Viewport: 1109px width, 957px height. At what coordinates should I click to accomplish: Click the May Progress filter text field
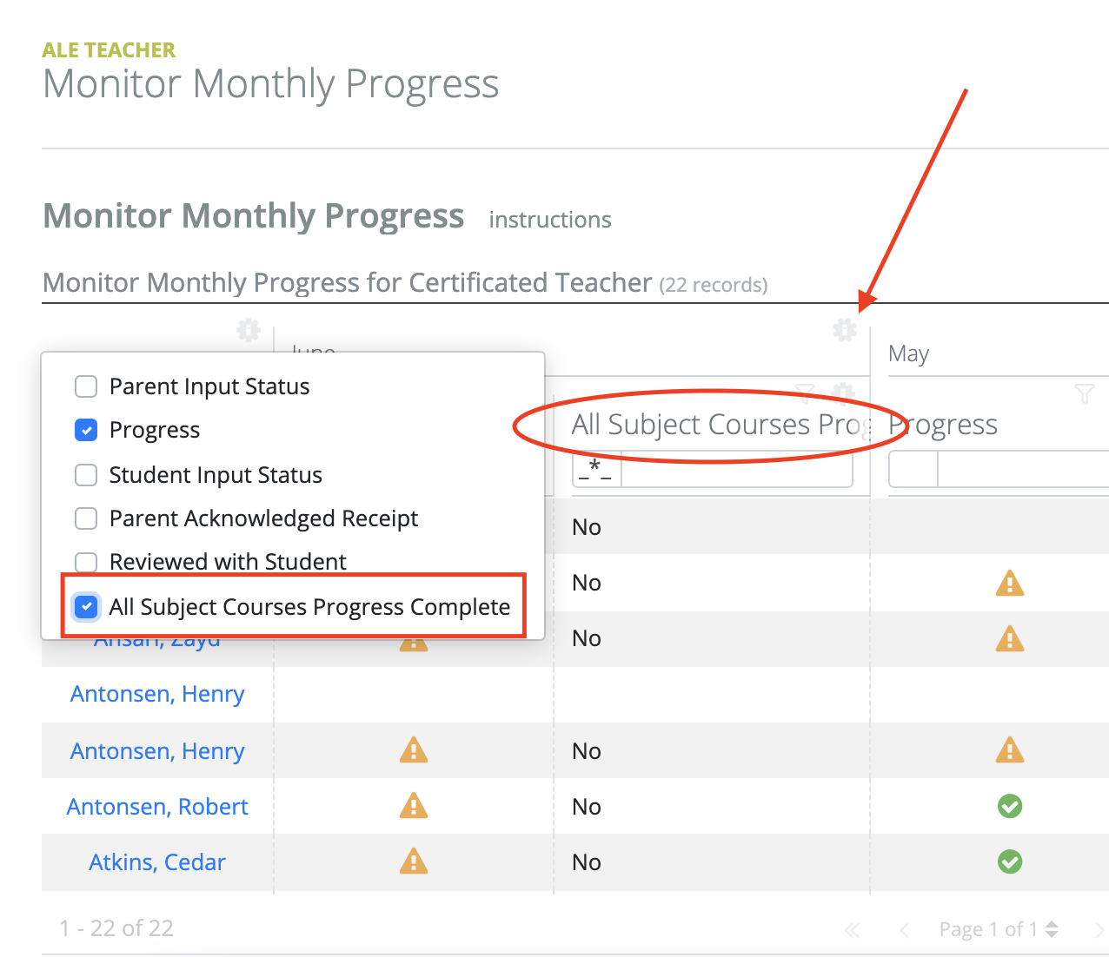pyautogui.click(x=1023, y=470)
